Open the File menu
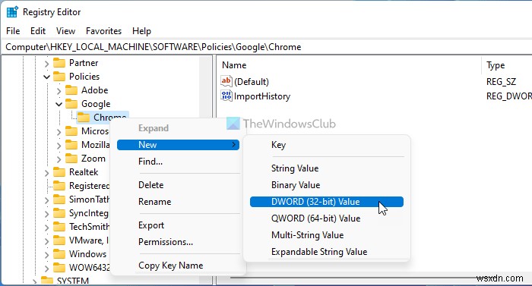The image size is (532, 286). [x=13, y=31]
